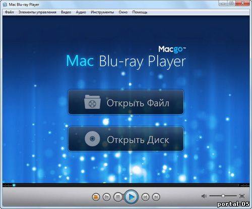The height and width of the screenshot is (209, 252).
Task: Click the orange camera share icon
Action: click(x=96, y=197)
